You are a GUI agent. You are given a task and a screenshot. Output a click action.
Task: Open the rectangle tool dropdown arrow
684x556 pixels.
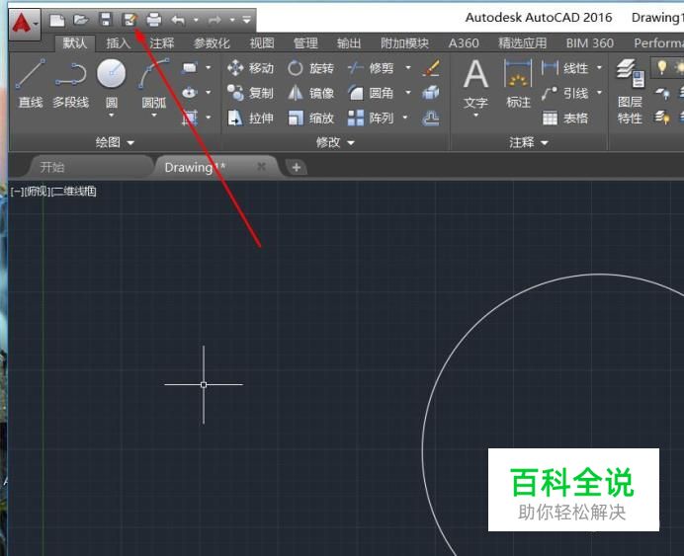tap(209, 67)
